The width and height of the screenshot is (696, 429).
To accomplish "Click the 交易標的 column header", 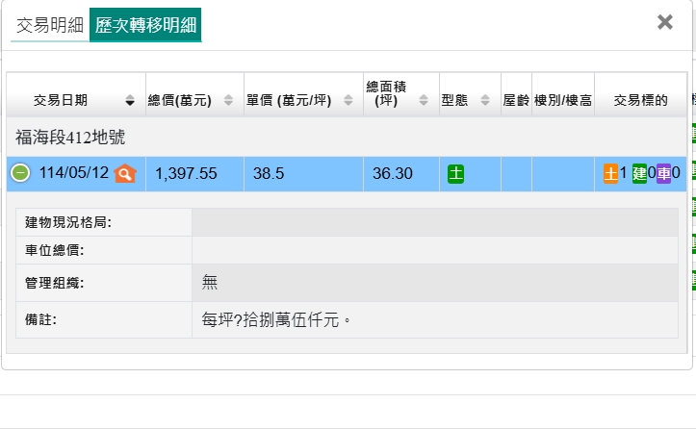I will coord(640,100).
